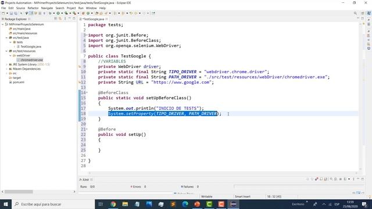
Task: Click Package Explorer horizontal scrollbar thumb
Action: pos(19,192)
